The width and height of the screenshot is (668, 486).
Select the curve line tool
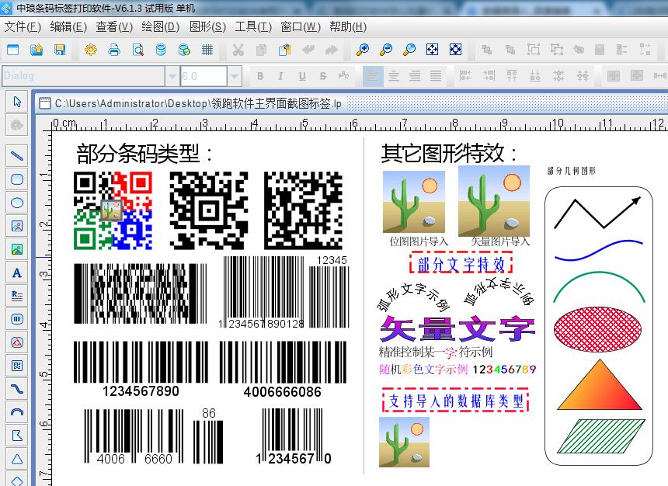tap(17, 389)
